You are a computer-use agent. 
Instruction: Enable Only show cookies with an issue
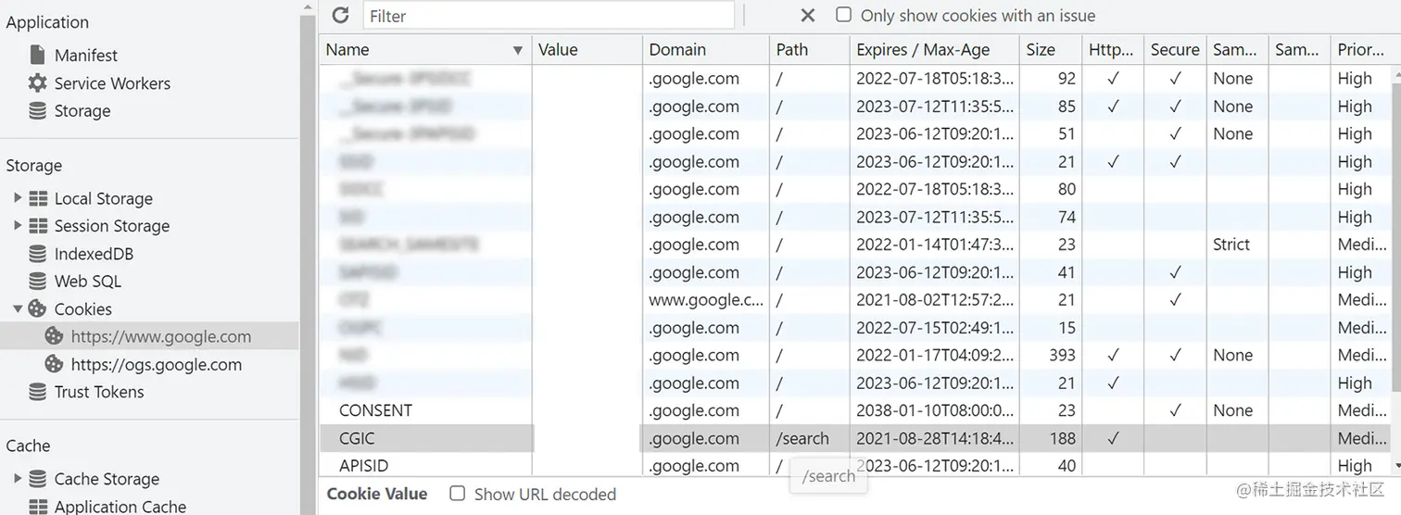coord(843,15)
